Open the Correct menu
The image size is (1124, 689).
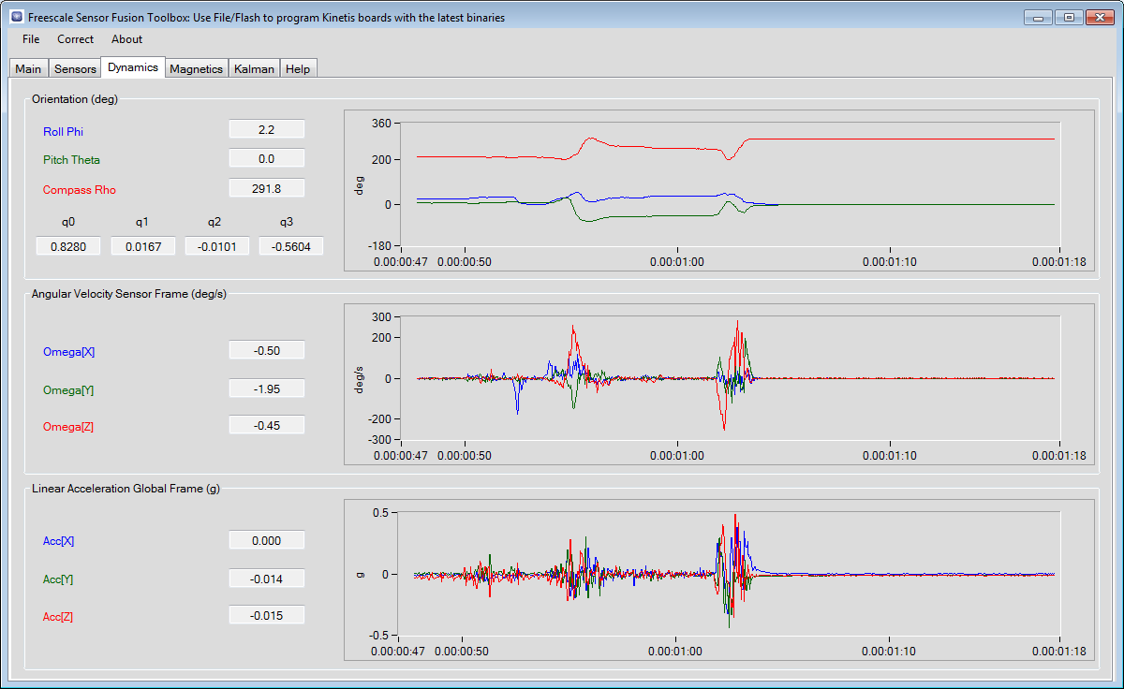75,39
